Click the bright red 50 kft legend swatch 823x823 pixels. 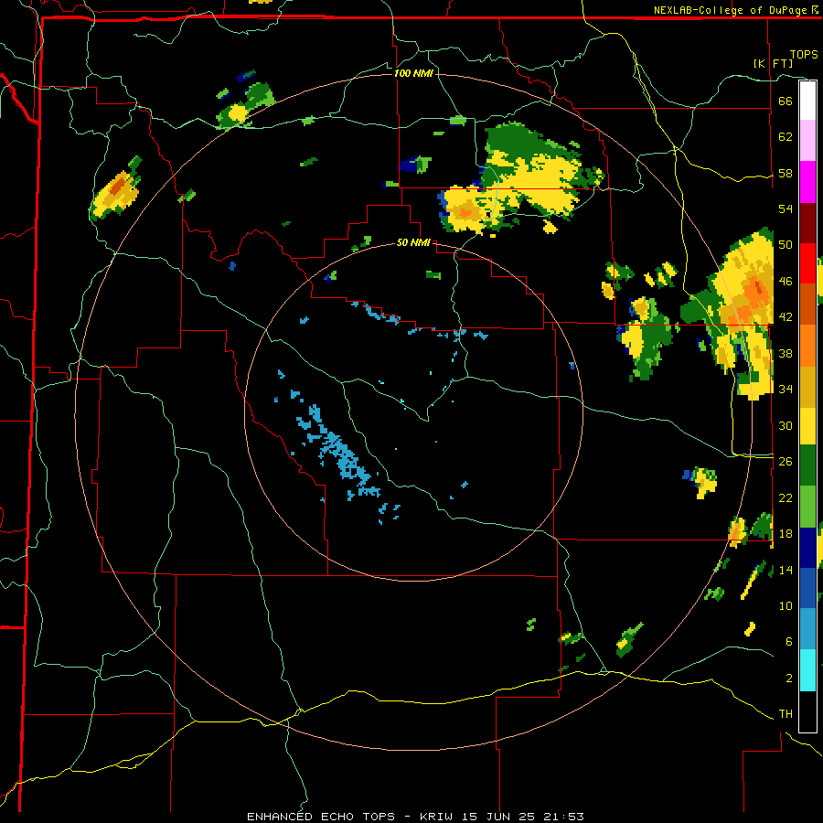[x=807, y=263]
